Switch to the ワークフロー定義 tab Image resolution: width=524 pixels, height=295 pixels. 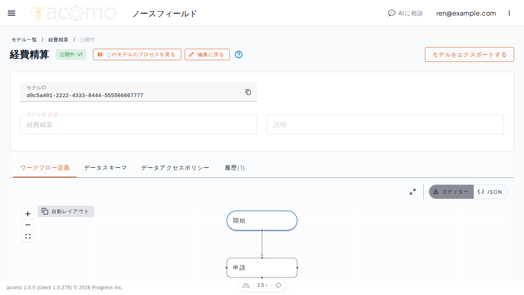tap(45, 168)
